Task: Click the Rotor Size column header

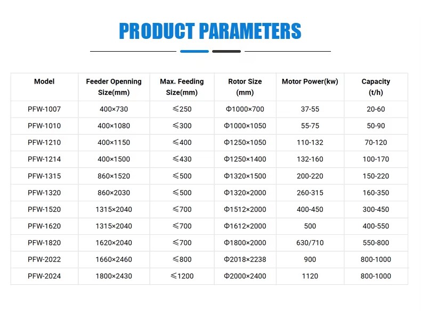Action: pyautogui.click(x=245, y=87)
